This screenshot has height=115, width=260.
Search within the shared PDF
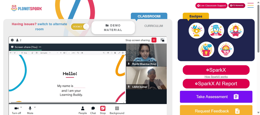(104, 53)
